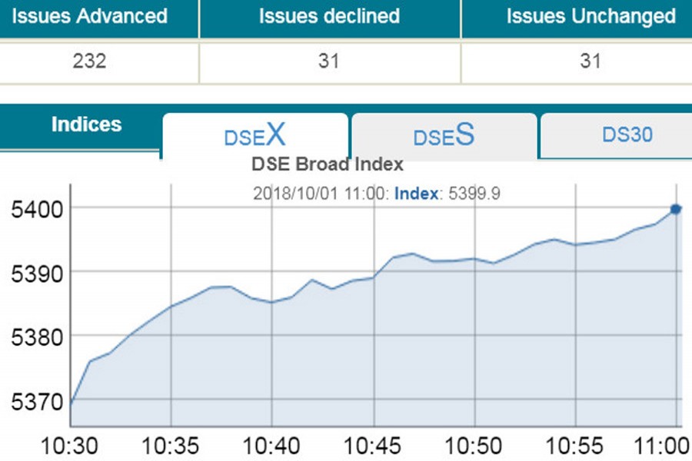Click the DSE Broad Index chart title
Viewport: 692px width, 461px height.
[x=328, y=165]
